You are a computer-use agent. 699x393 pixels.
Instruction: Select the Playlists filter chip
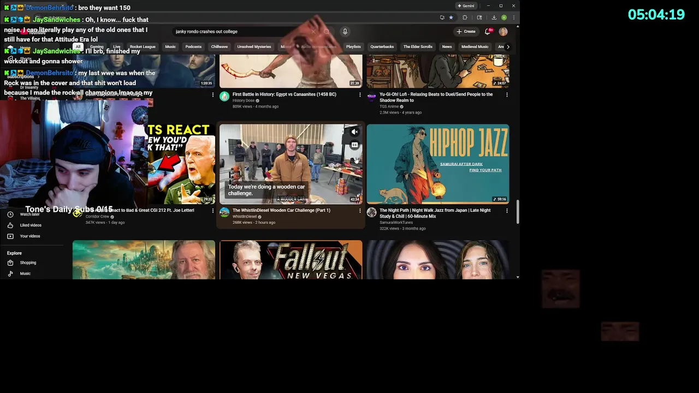[x=353, y=47]
